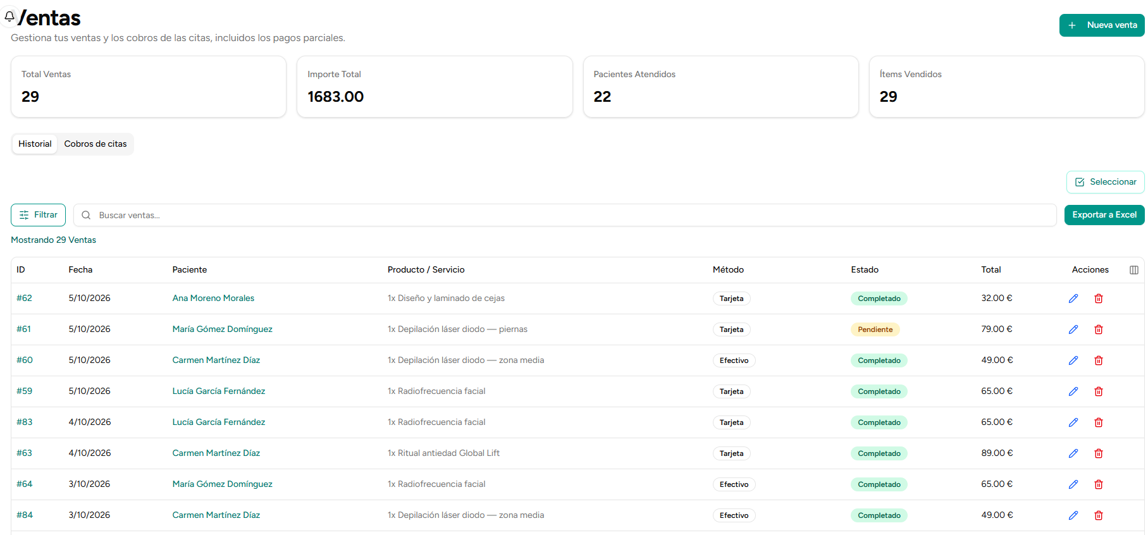Viewport: 1148px width, 535px height.
Task: Click the Pendiente status badge
Action: pos(875,329)
